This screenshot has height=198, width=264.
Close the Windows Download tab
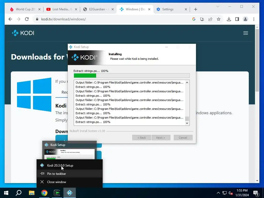(x=149, y=9)
